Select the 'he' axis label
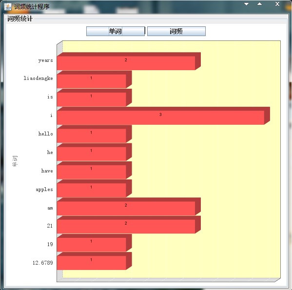Screen dimensions: 292x290 click(50, 152)
